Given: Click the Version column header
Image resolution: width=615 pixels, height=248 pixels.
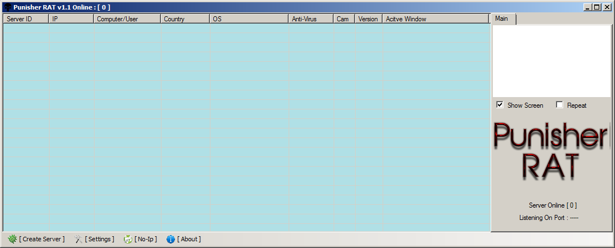Looking at the screenshot, I should point(368,19).
